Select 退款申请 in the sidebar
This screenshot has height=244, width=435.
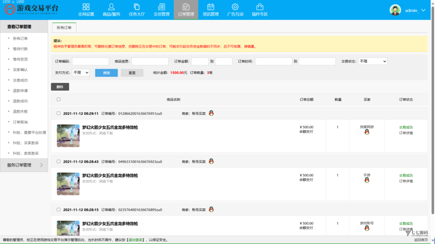pyautogui.click(x=20, y=91)
